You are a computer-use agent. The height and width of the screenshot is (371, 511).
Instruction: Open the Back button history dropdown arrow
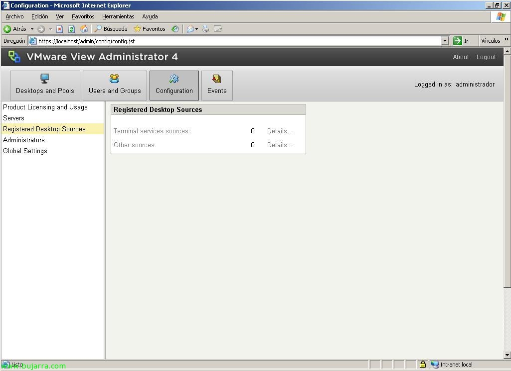[x=32, y=29]
